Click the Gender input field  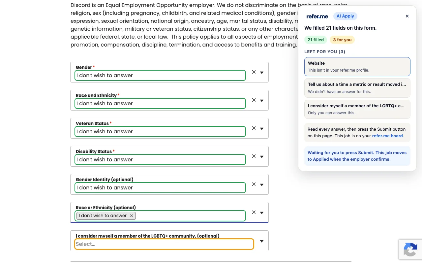pyautogui.click(x=160, y=75)
